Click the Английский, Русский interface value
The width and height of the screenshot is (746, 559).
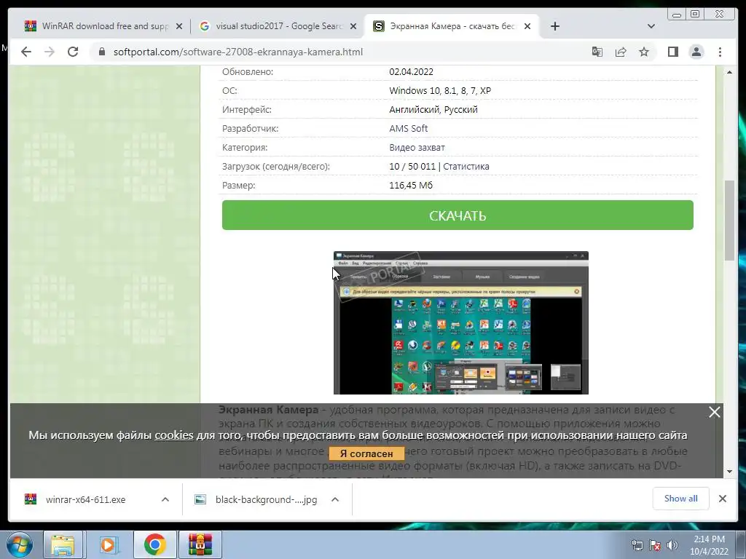433,109
